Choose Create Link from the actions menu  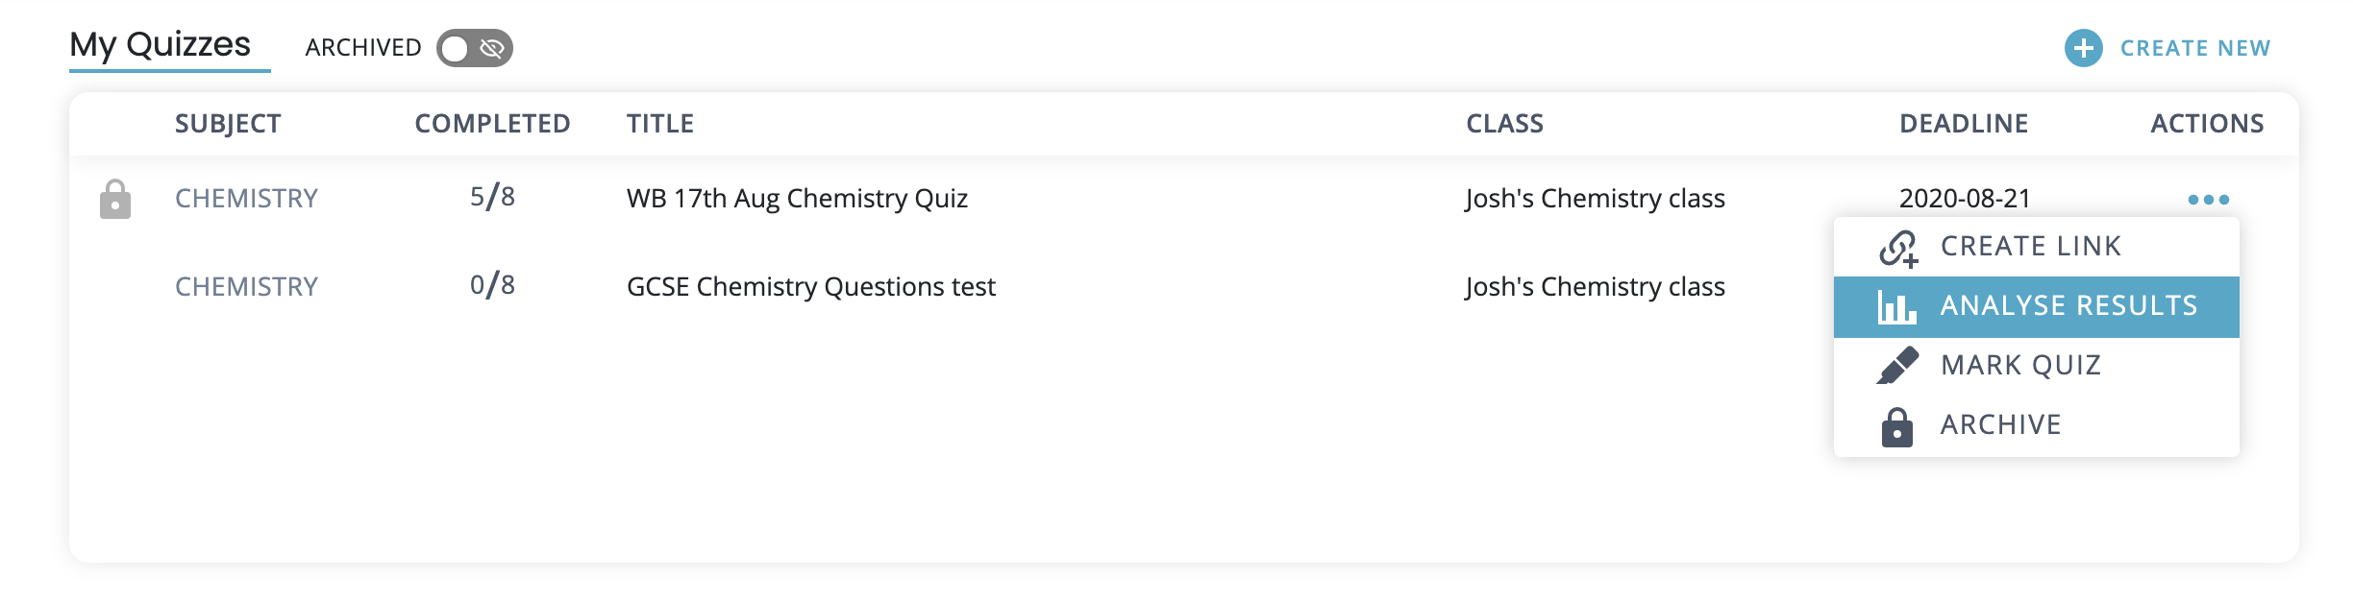click(2030, 247)
